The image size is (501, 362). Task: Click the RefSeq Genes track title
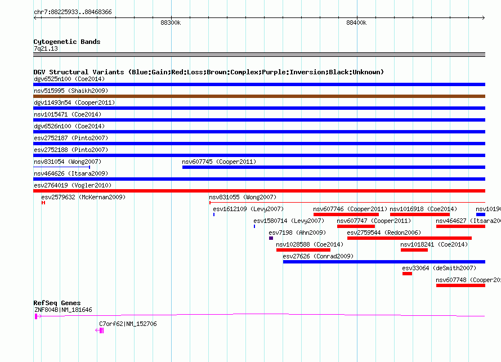tap(57, 303)
